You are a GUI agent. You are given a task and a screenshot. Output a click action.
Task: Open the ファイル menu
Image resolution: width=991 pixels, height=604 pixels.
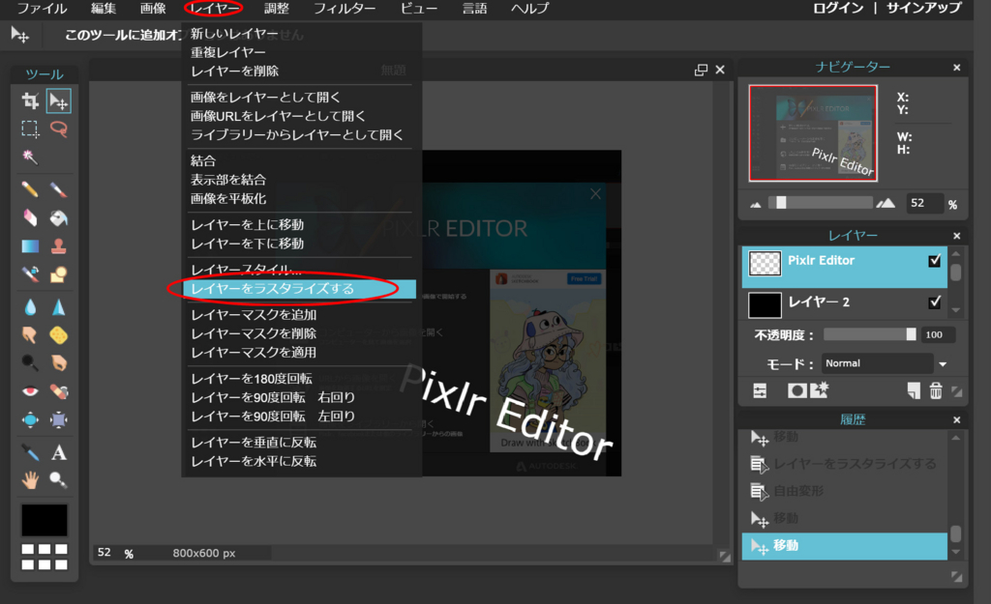click(42, 8)
